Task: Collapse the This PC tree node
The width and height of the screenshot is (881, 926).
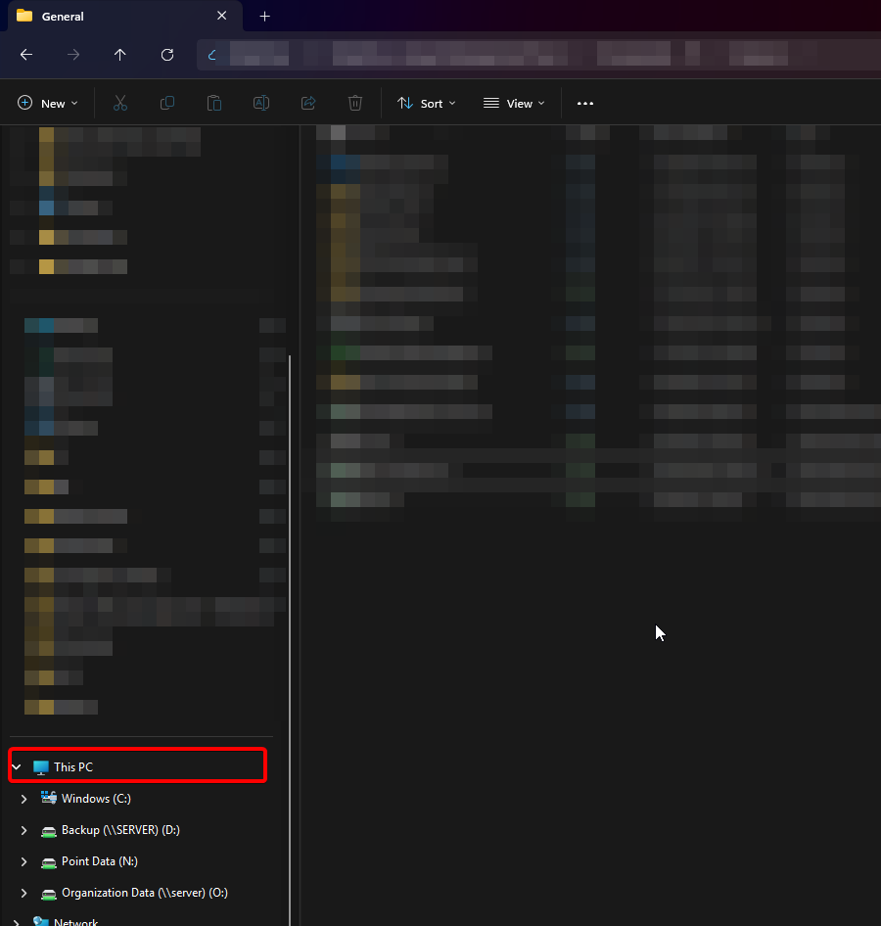Action: 17,767
